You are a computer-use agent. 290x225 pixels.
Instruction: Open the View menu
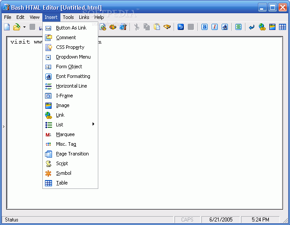click(34, 17)
